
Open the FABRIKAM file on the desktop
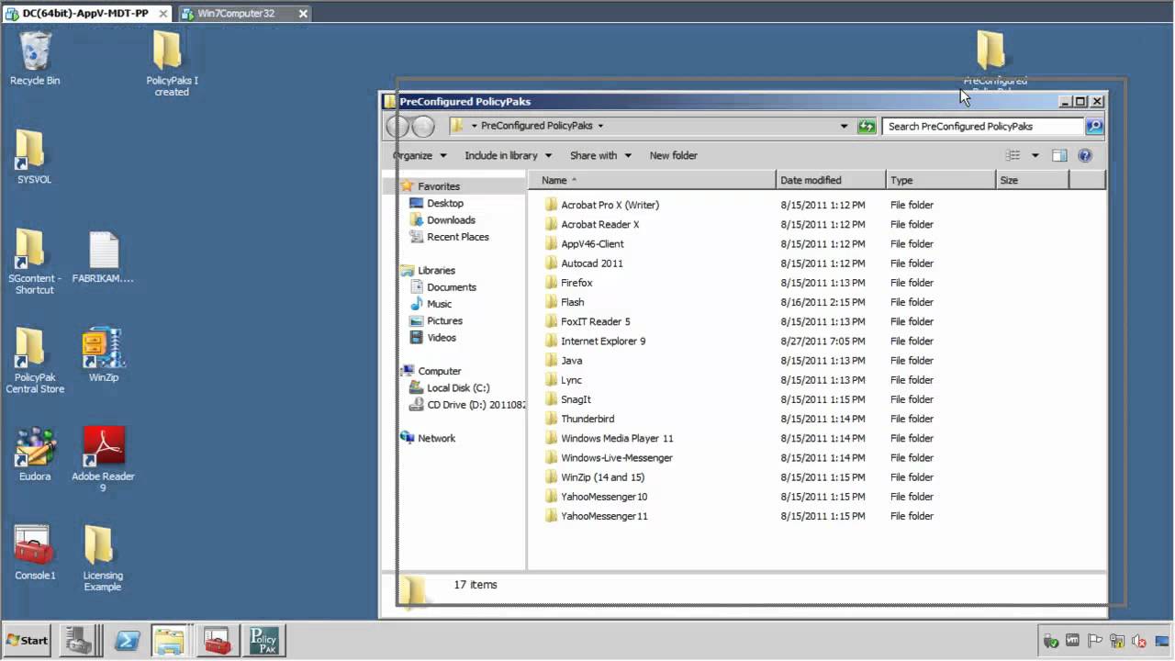(103, 257)
